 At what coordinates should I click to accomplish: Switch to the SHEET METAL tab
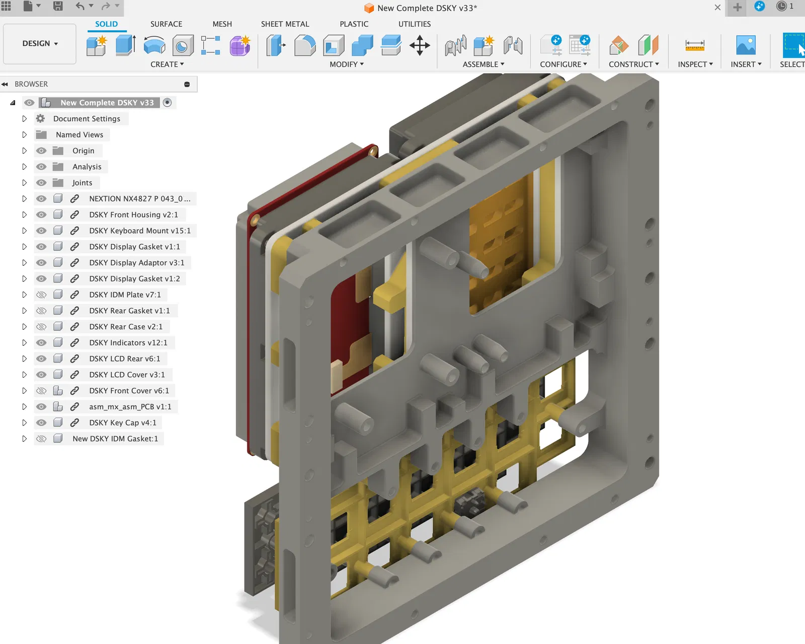(x=285, y=24)
